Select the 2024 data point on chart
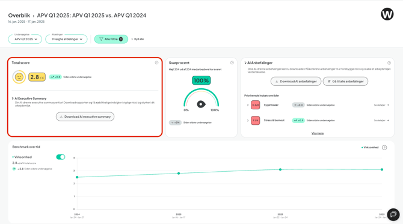Screen dimensions: 403x224 pos(77,177)
